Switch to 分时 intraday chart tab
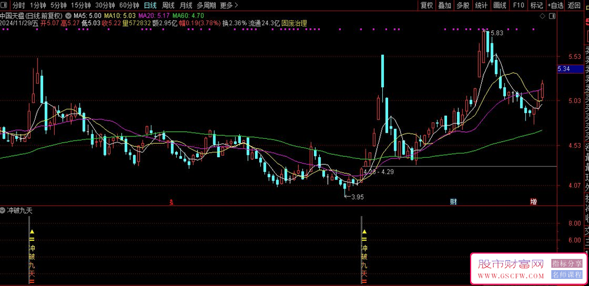 coord(18,5)
